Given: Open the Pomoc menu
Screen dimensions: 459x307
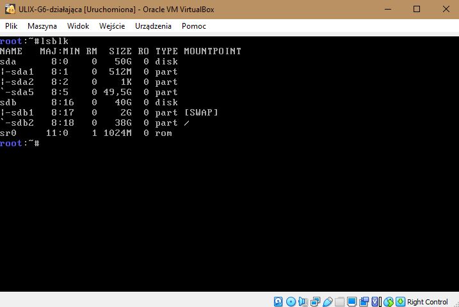Looking at the screenshot, I should coord(193,26).
